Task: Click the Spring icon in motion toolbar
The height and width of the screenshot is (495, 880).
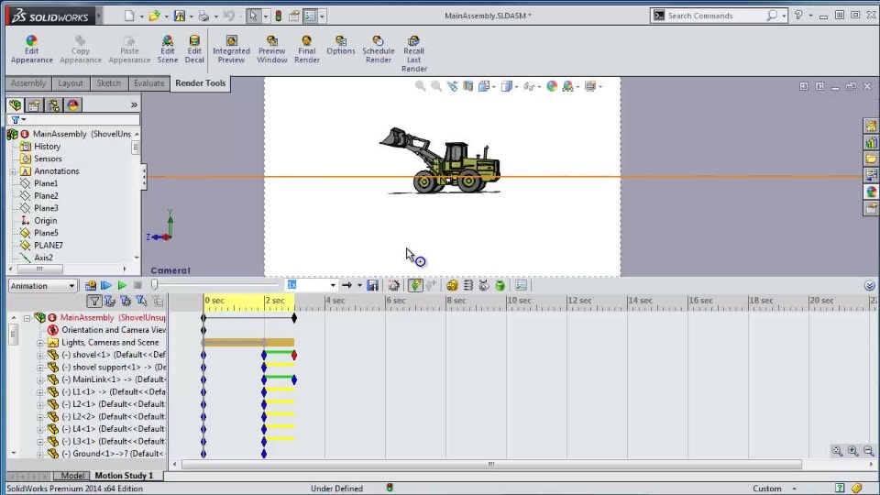Action: pyautogui.click(x=468, y=285)
